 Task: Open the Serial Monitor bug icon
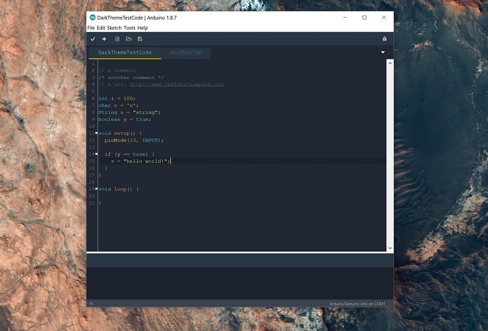[x=385, y=39]
